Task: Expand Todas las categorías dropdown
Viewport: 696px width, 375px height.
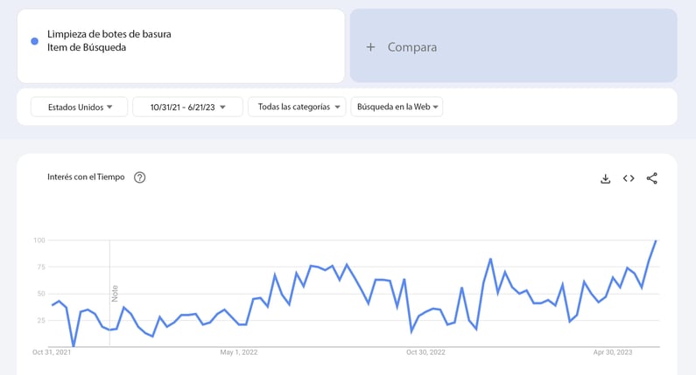Action: click(x=297, y=107)
